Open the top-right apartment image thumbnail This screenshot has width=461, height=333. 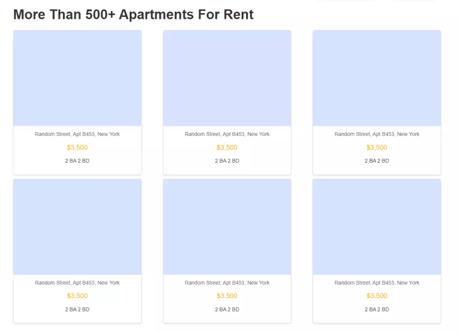[377, 78]
